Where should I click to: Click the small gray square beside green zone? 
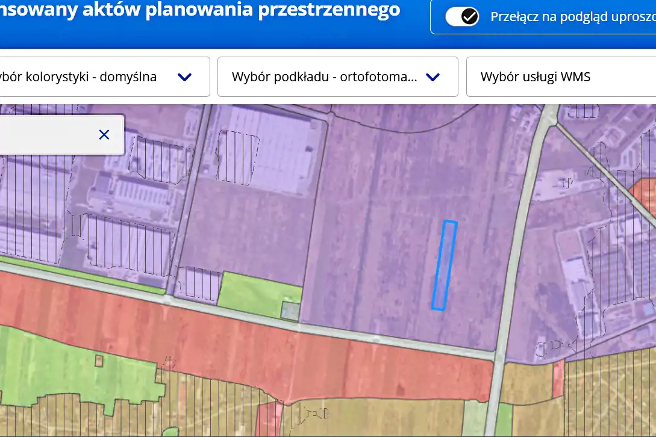point(290,311)
